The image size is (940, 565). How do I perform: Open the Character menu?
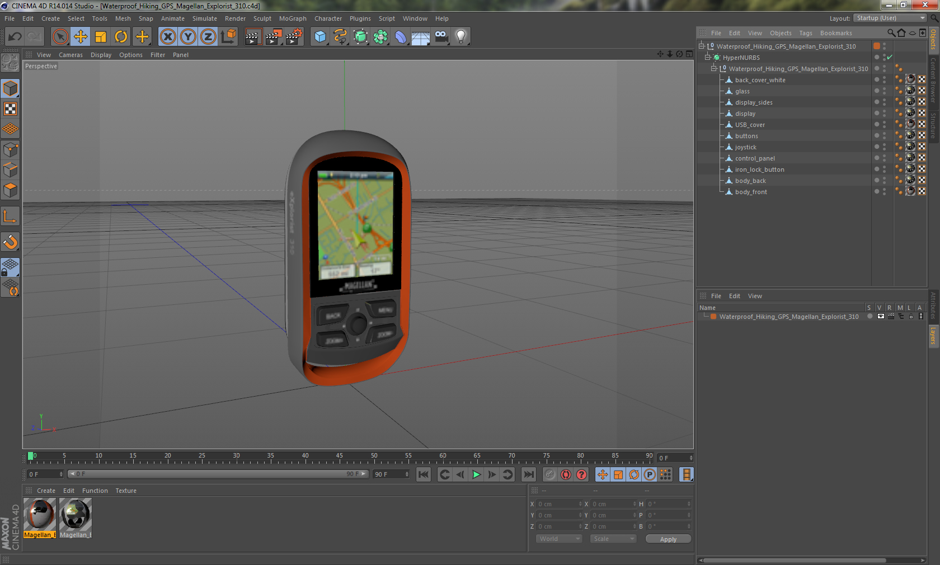(328, 18)
